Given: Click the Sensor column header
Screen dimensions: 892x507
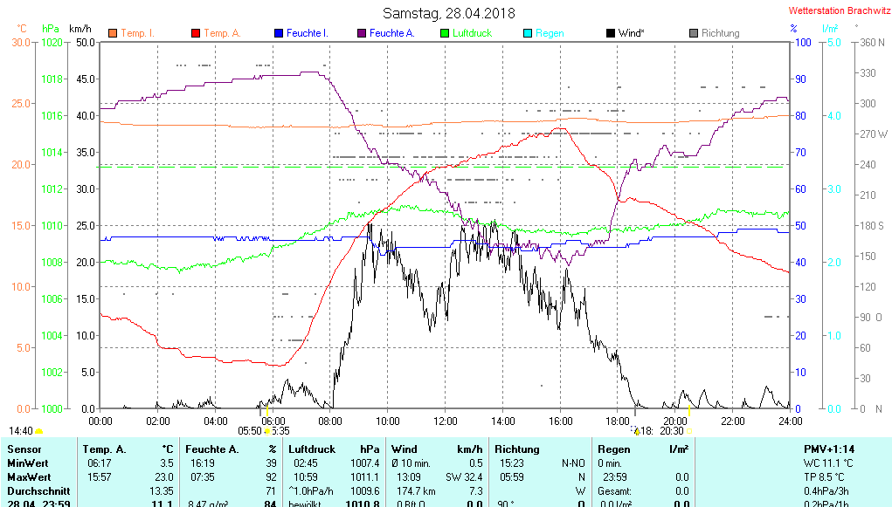Looking at the screenshot, I should (x=24, y=449).
